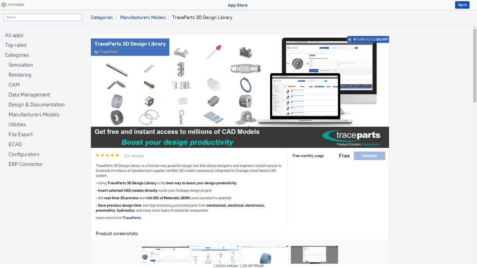Image resolution: width=477 pixels, height=268 pixels.
Task: Go to Categories breadcrumb
Action: 102,17
